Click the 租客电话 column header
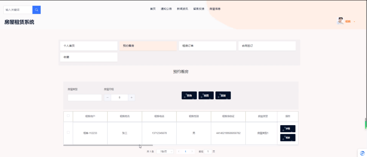The height and width of the screenshot is (157, 367). [x=159, y=116]
